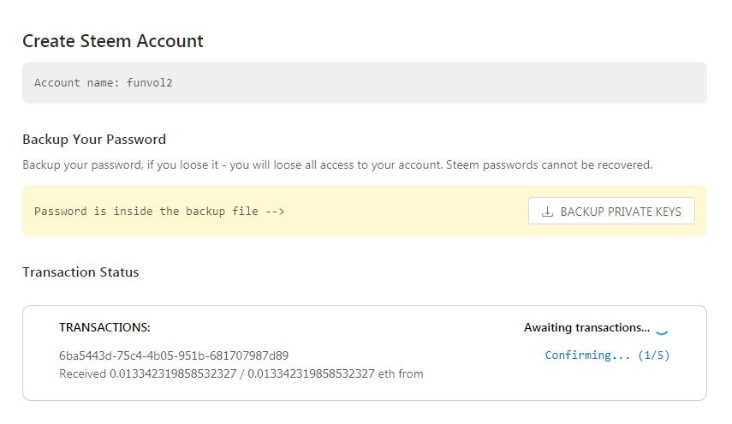Viewport: 732px width, 424px height.
Task: Click the password recovery warning sentence
Action: (336, 164)
